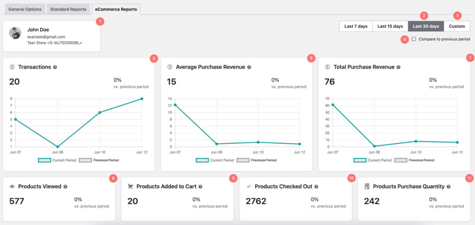Open the Standard Reports tab
475x225 pixels.
click(68, 9)
